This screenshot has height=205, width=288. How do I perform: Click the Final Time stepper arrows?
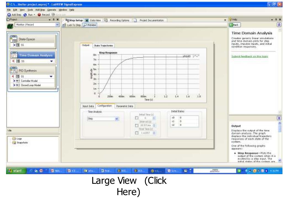tap(154, 133)
